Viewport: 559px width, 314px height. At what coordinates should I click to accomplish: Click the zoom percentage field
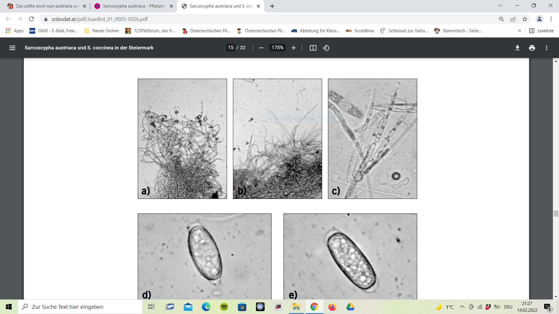(277, 48)
